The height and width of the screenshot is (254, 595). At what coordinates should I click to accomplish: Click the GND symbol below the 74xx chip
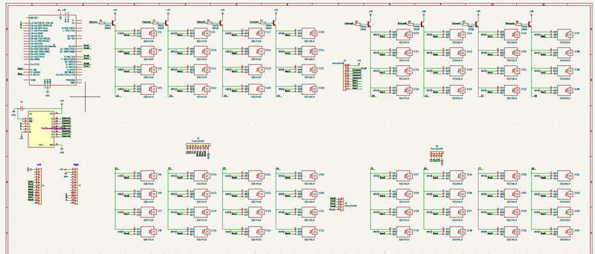(x=62, y=151)
